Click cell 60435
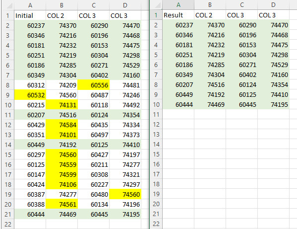Screen dimensions: 297x229 [94, 125]
